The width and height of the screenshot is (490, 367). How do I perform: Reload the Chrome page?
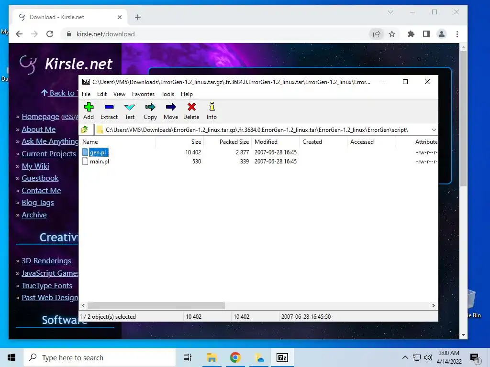coord(50,34)
